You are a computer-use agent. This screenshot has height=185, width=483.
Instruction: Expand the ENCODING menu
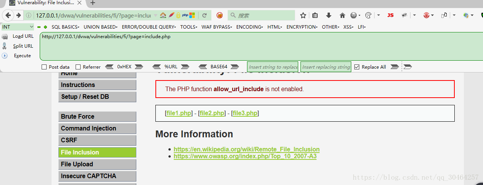pos(250,27)
